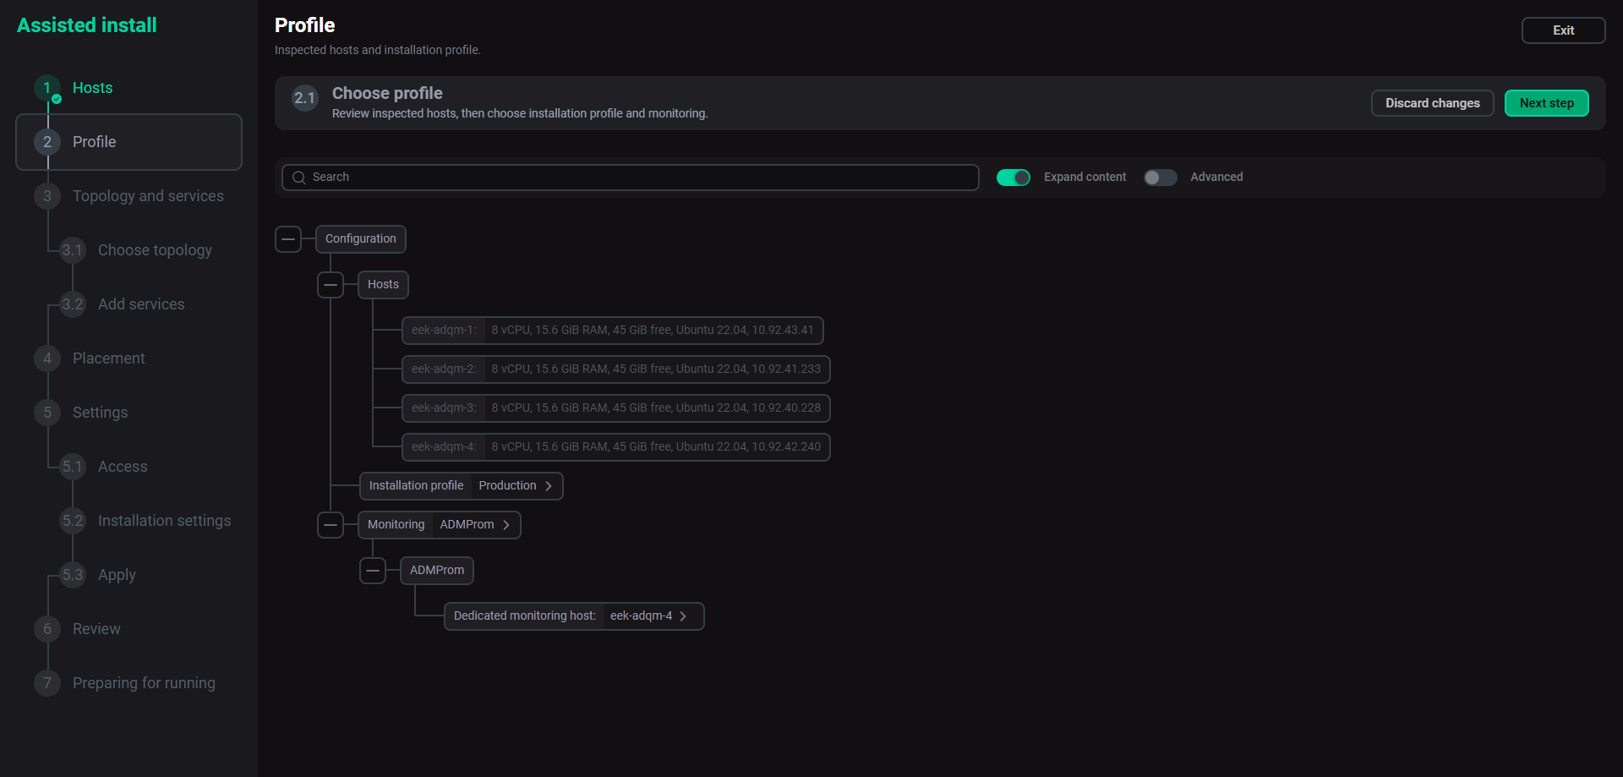Go to the Settings step
The height and width of the screenshot is (777, 1623).
100,413
